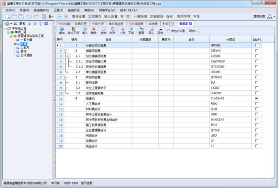
Task: Click the 粘贴 (Paste) icon in table toolbar
Action: (112, 29)
